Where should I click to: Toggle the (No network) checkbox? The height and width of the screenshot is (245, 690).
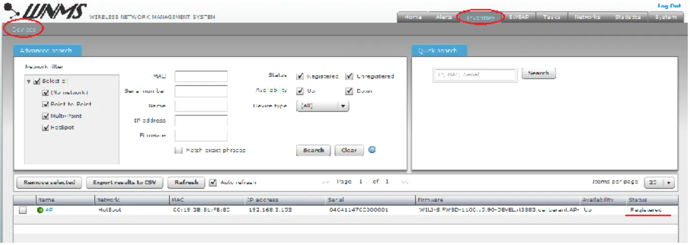tap(46, 92)
